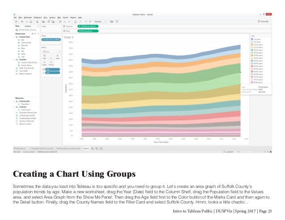
Task: Open the Format menu
Action: 65,17
